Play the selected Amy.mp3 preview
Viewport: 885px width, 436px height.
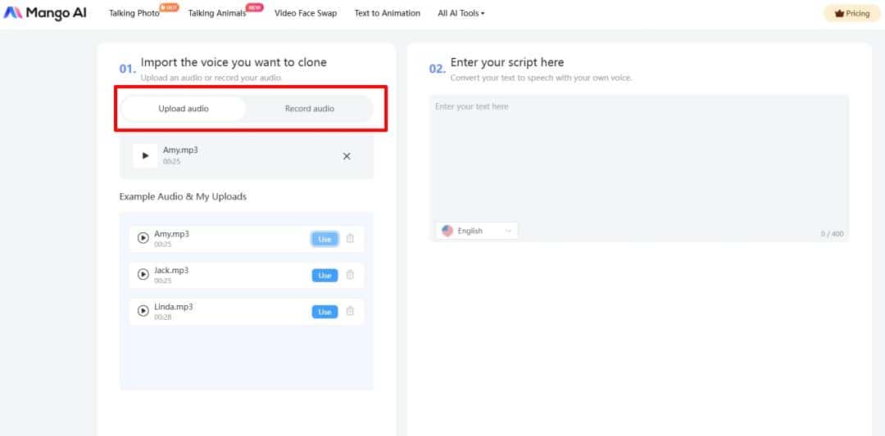click(x=145, y=155)
